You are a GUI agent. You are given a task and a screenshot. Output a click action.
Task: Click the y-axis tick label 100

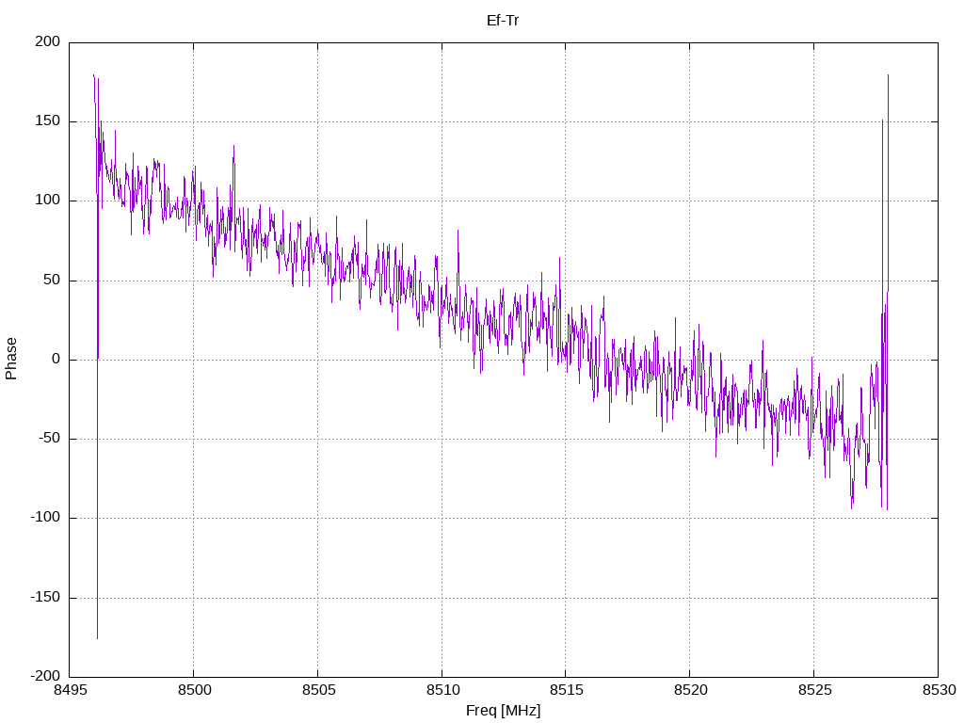[49, 201]
